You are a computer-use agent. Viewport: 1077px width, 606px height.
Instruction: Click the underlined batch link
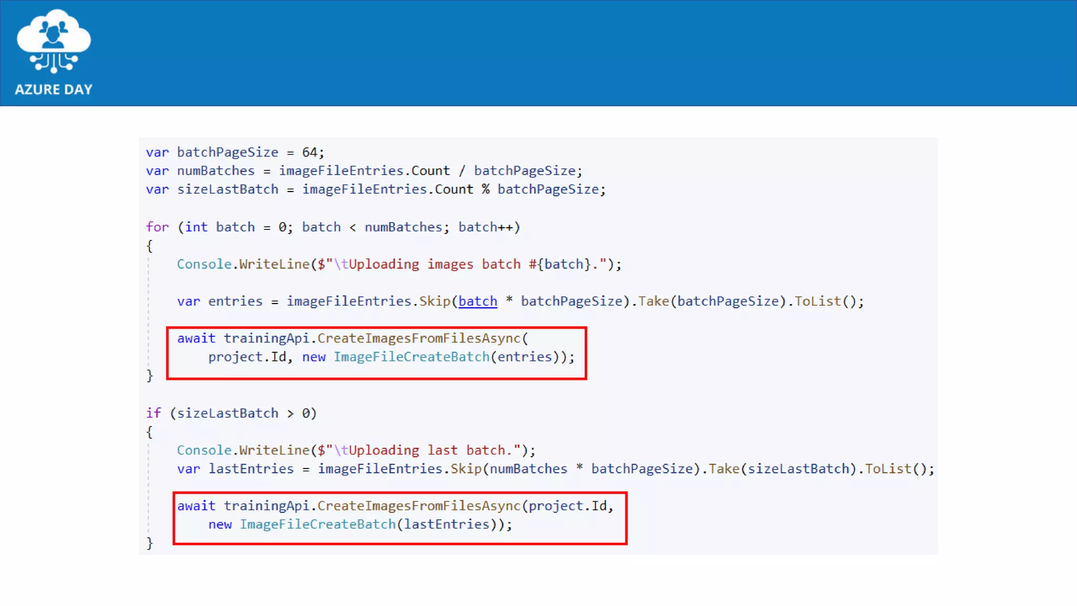(477, 301)
